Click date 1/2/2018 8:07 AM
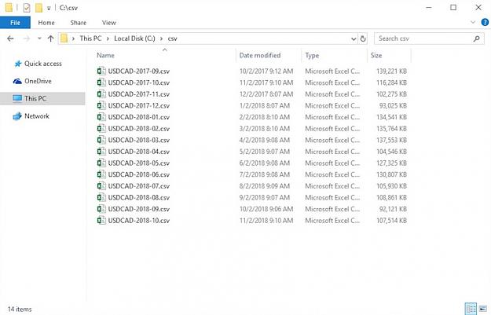This screenshot has width=491, height=315. (x=265, y=105)
